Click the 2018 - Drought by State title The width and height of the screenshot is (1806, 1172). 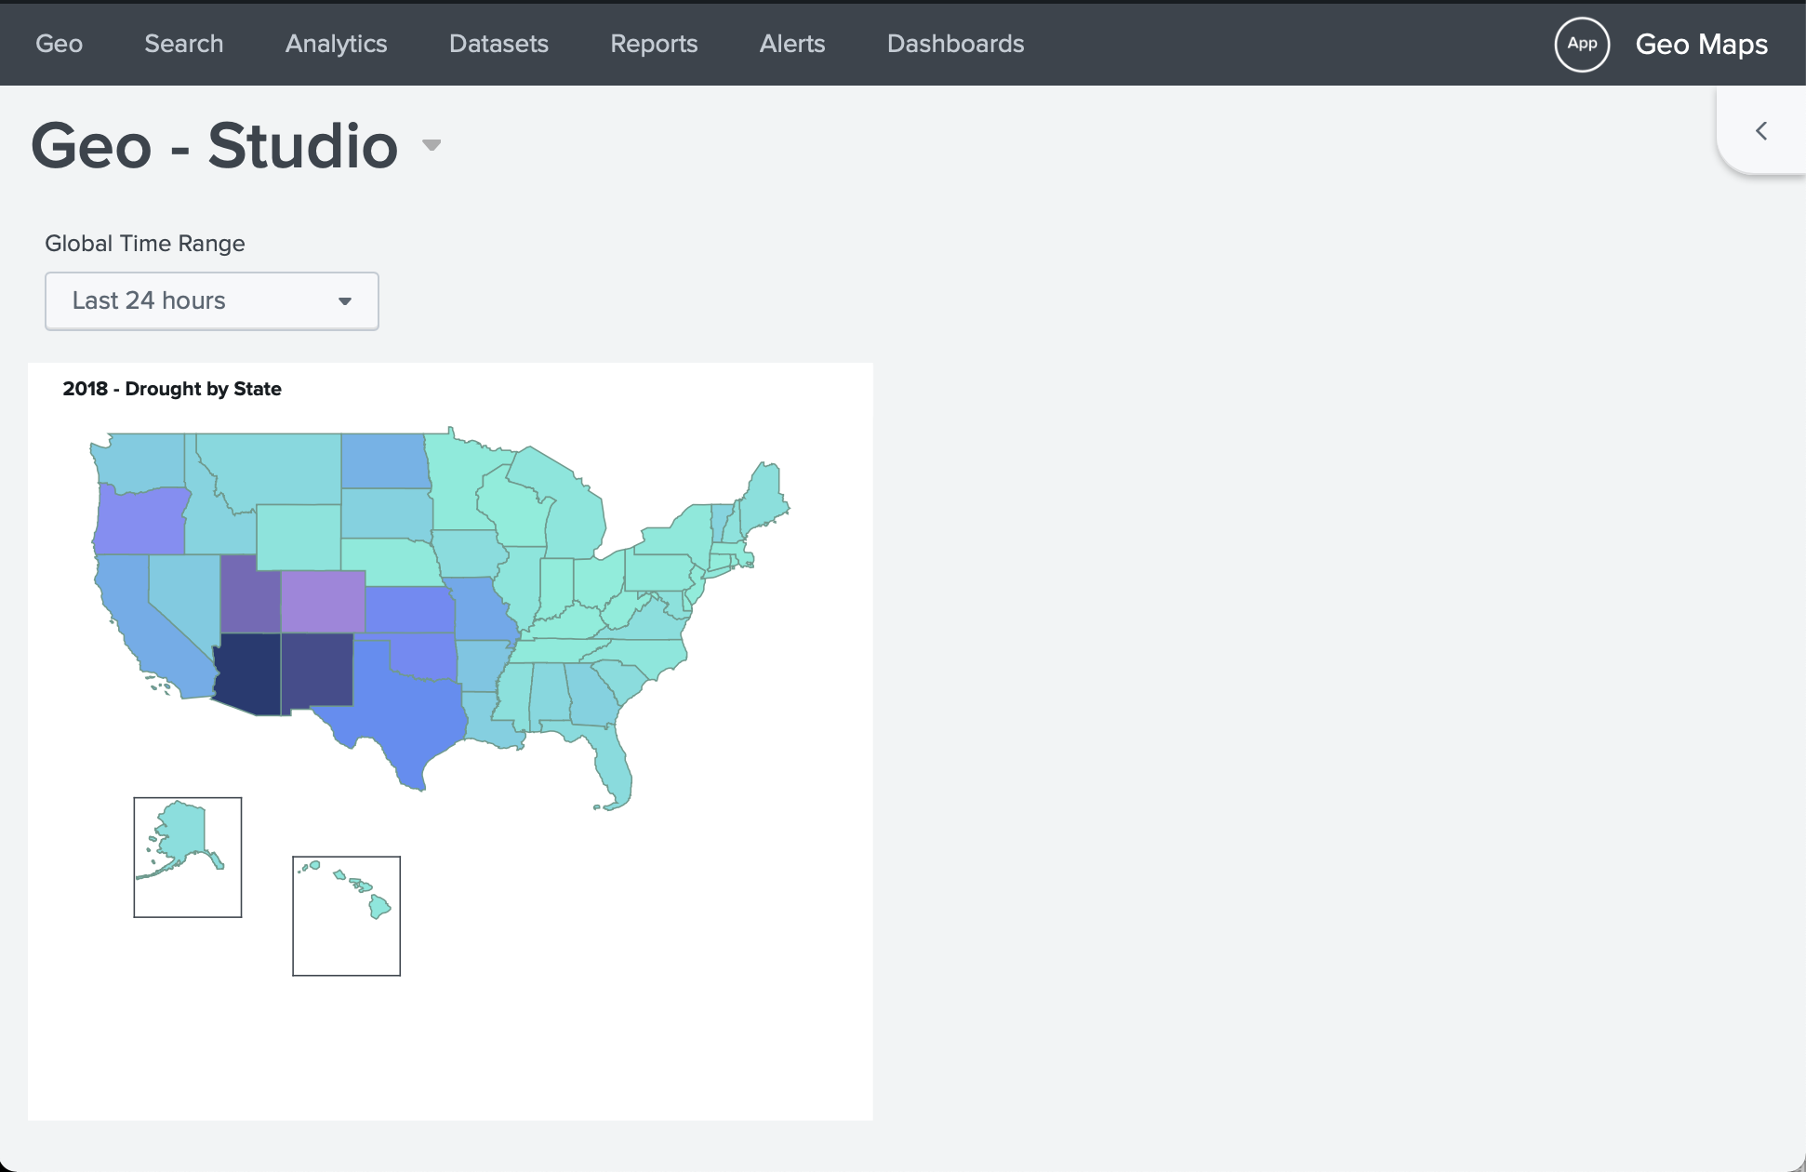[x=172, y=389]
